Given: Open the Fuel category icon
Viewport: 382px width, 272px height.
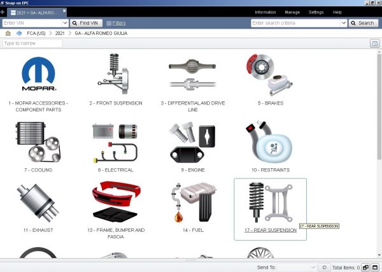Looking at the screenshot, I should pyautogui.click(x=194, y=203).
